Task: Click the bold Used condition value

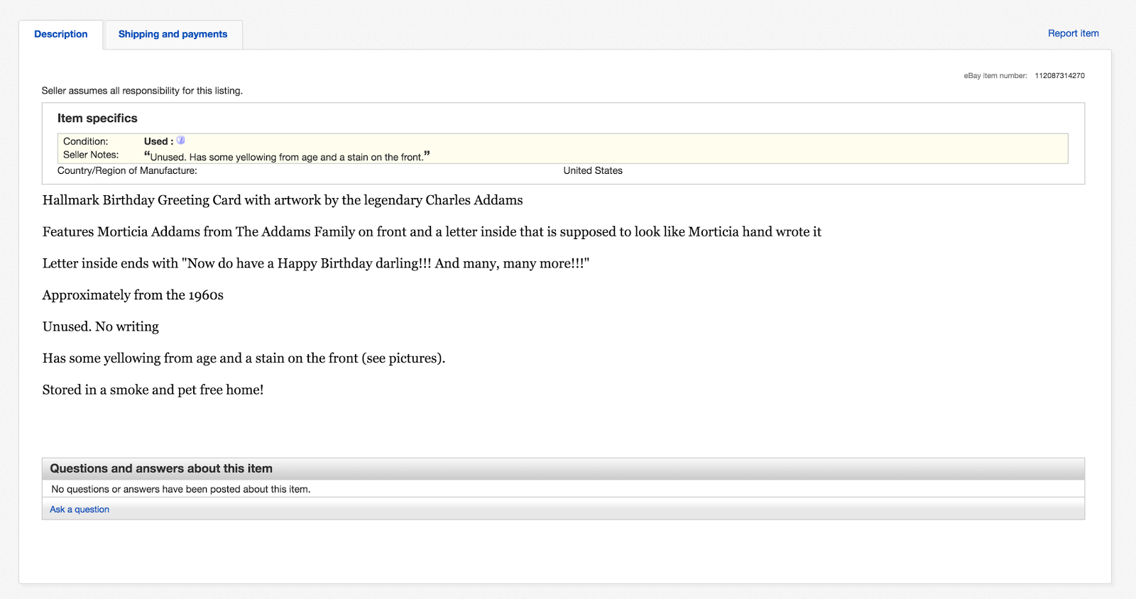Action: click(x=158, y=141)
